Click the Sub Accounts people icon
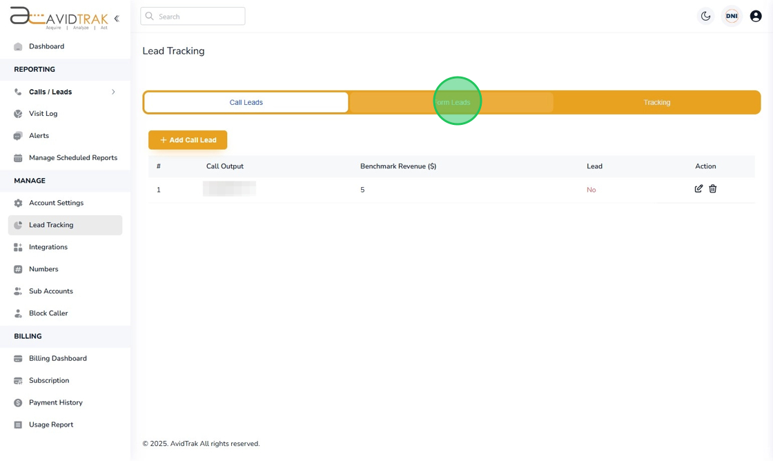This screenshot has width=773, height=461. click(x=18, y=291)
